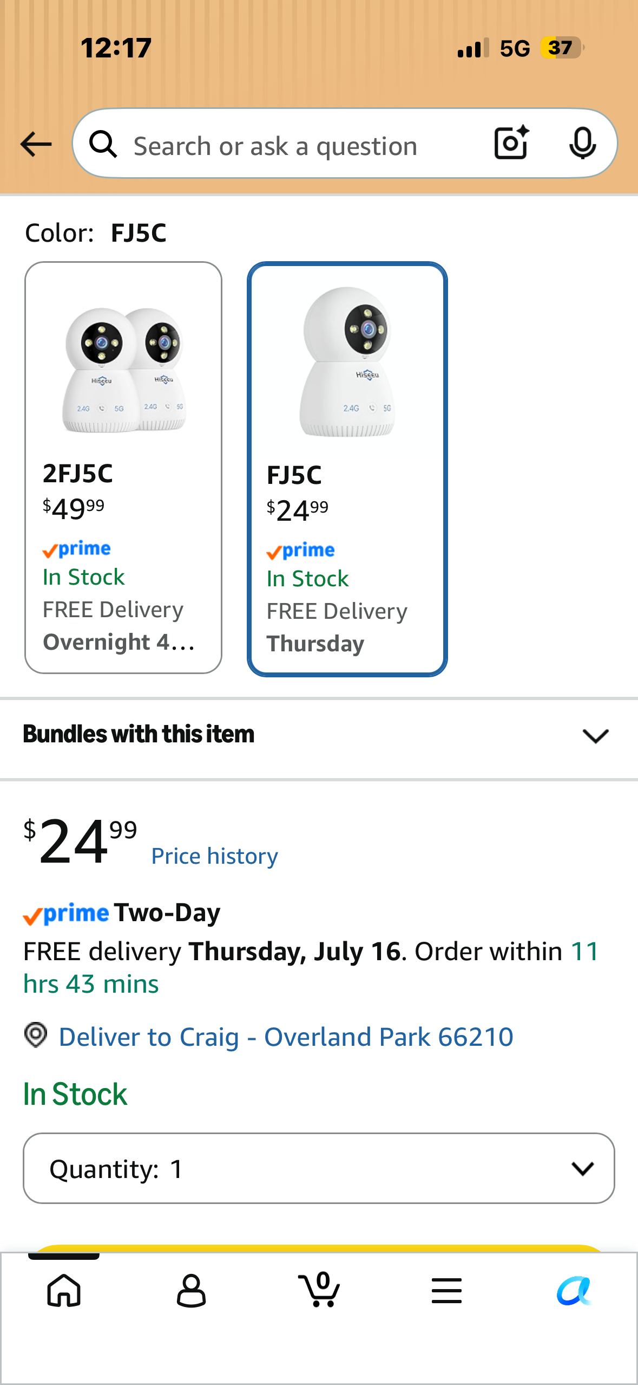The image size is (638, 1385).
Task: Tap the 2FJ5C camera thumbnail image
Action: coord(124,370)
